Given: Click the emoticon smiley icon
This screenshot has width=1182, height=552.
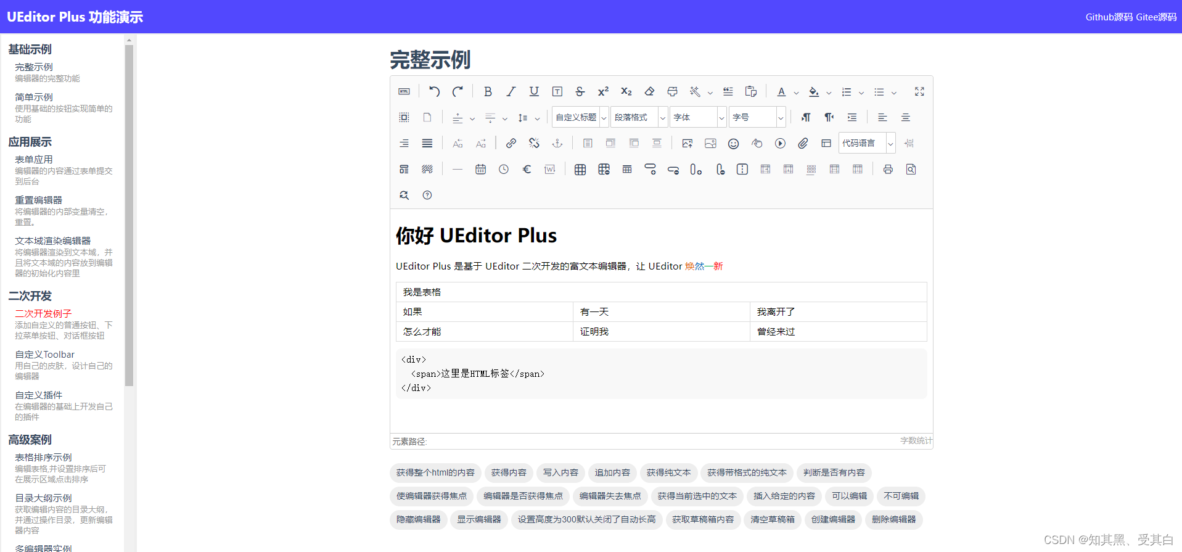Looking at the screenshot, I should pos(733,143).
